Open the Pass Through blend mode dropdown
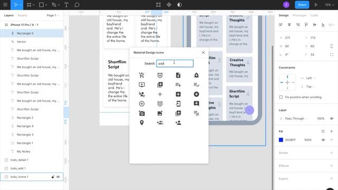The image size is (338, 190). pos(296,118)
